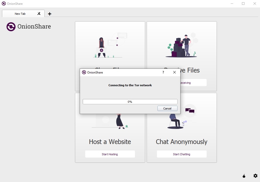Close the New Tab tab
Screen dimensions: 260x182
[x=39, y=13]
